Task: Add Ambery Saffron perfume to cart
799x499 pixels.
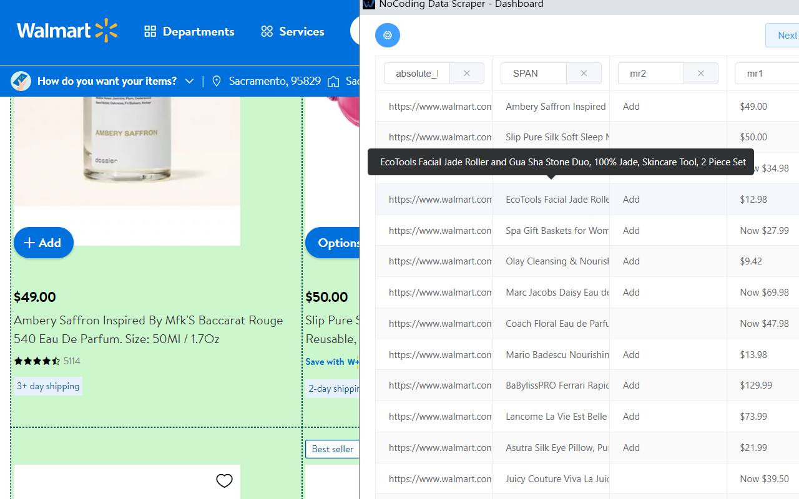Action: pyautogui.click(x=43, y=243)
